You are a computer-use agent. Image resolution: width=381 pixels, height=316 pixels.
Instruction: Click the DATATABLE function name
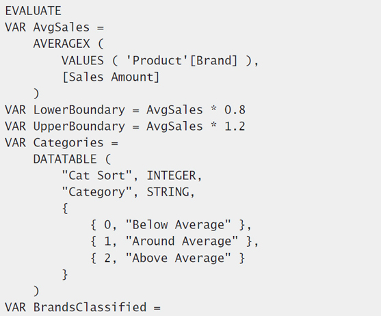point(65,159)
